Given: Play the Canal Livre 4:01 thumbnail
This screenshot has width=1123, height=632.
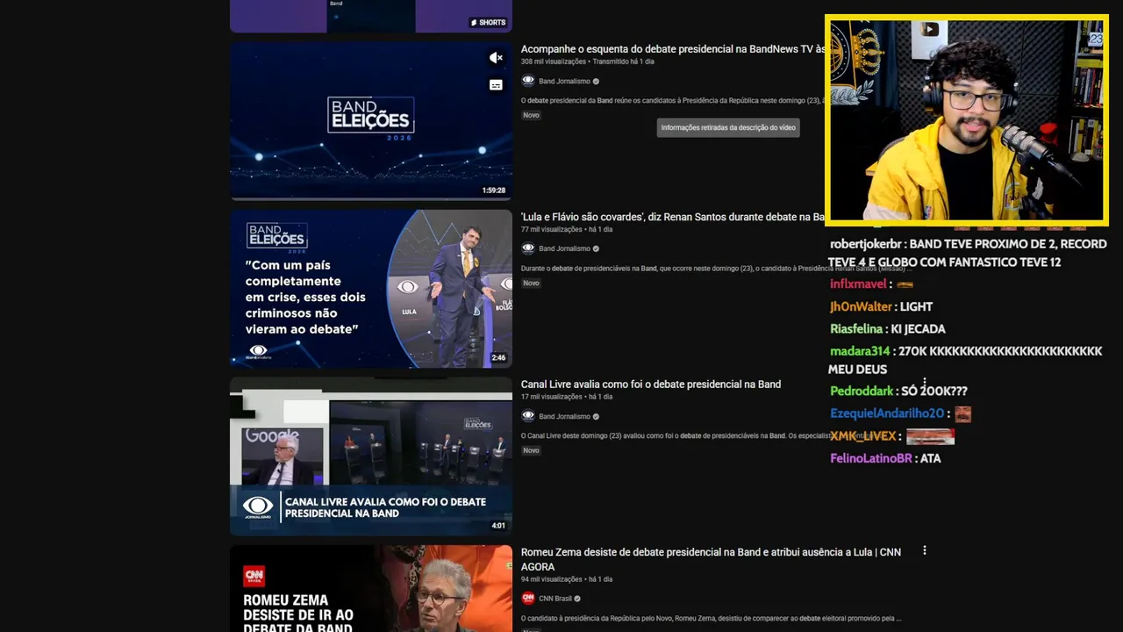Looking at the screenshot, I should [371, 456].
